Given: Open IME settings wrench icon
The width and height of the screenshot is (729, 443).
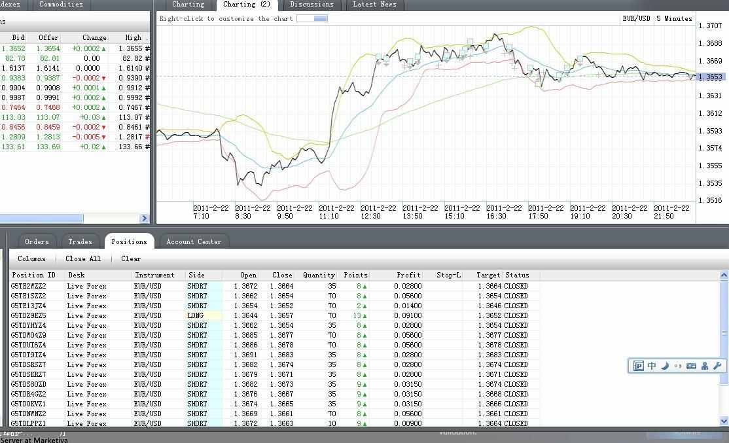Looking at the screenshot, I should 717,366.
